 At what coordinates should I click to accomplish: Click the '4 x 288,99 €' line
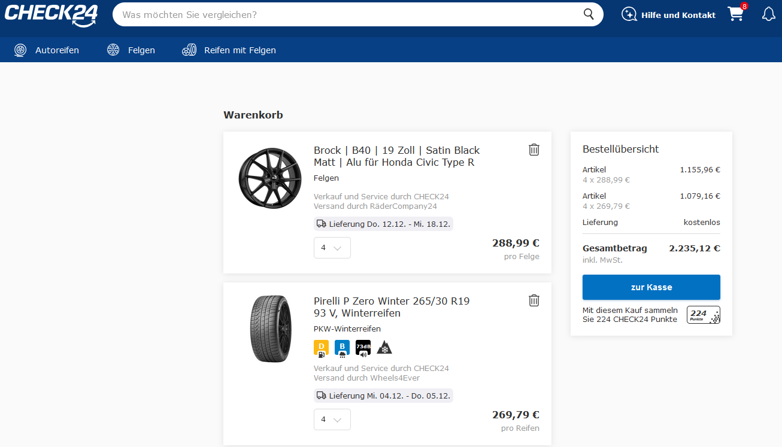coord(607,180)
